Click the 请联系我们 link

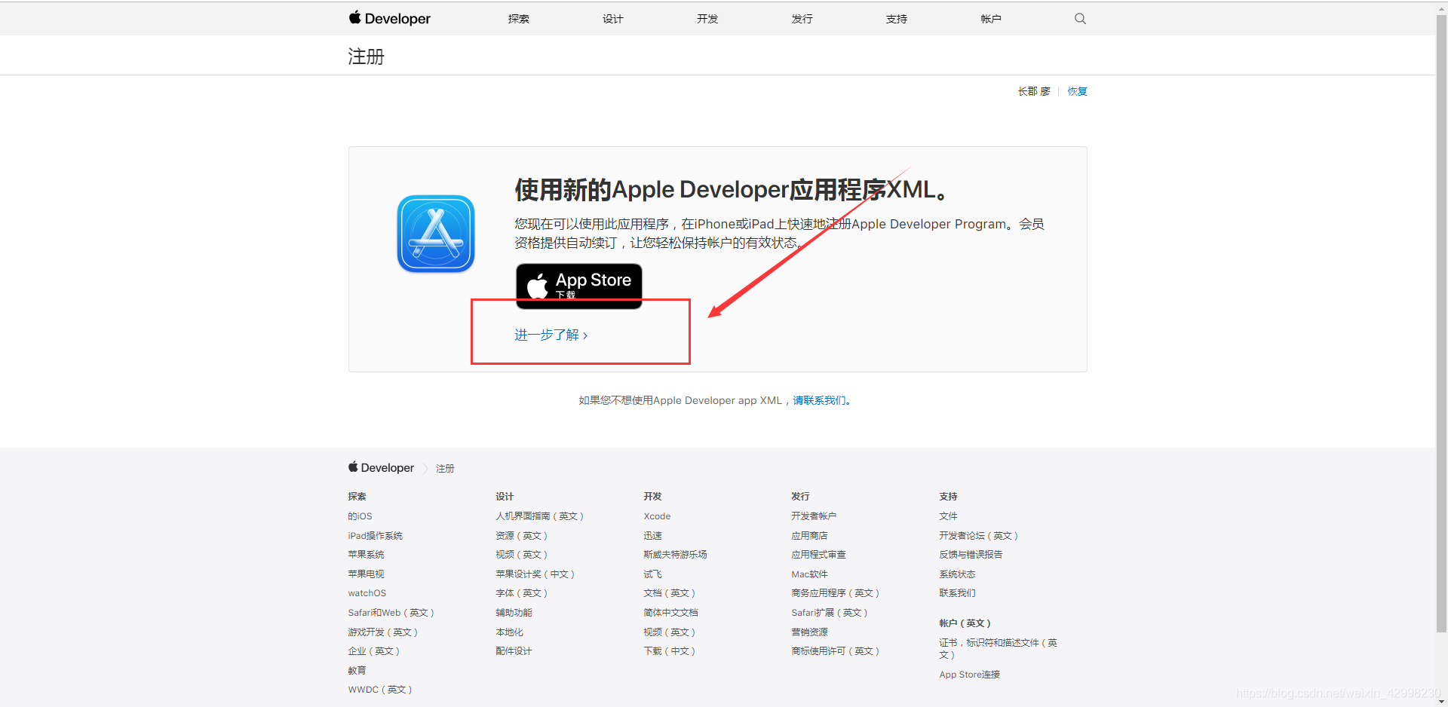coord(821,400)
